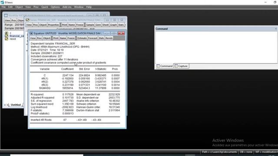The height and width of the screenshot is (156, 278).
Task: Close the Command panel
Action: (276, 29)
